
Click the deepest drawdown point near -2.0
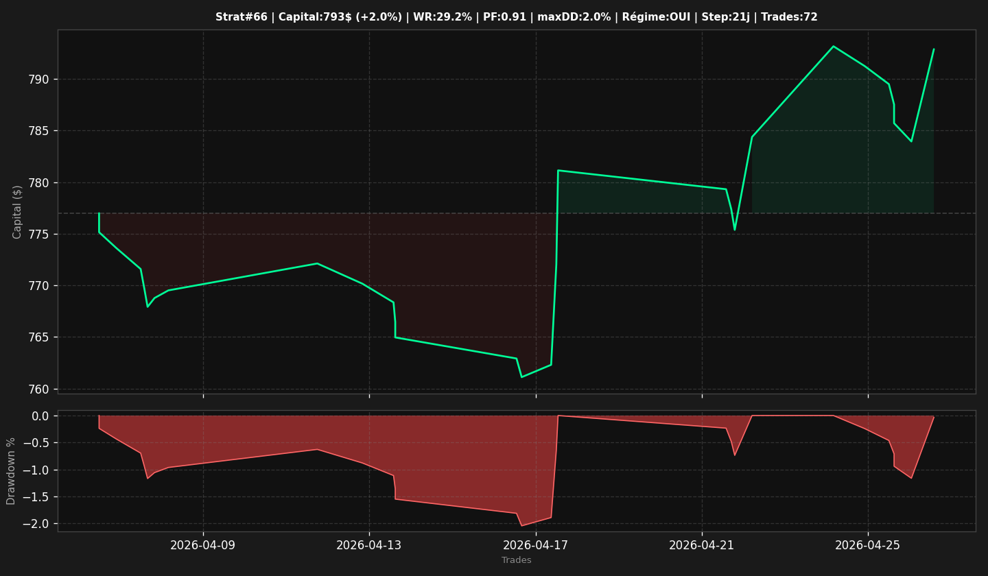click(521, 526)
